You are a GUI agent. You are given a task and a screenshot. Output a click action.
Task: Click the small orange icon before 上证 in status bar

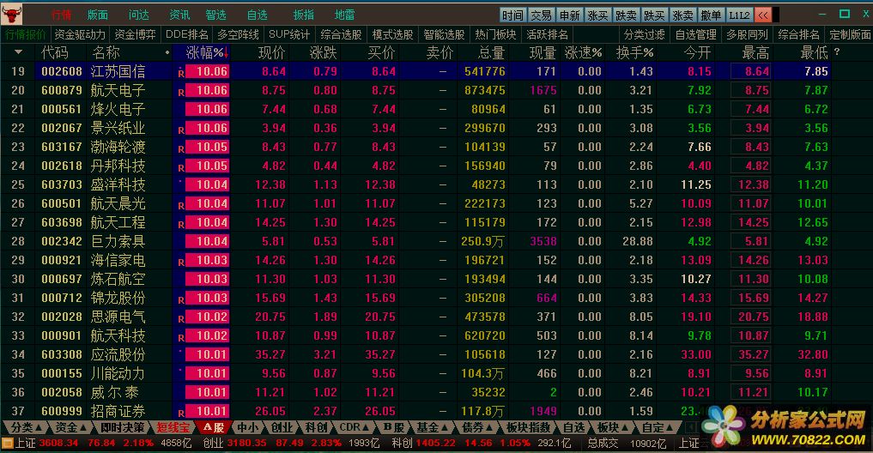[x=7, y=443]
